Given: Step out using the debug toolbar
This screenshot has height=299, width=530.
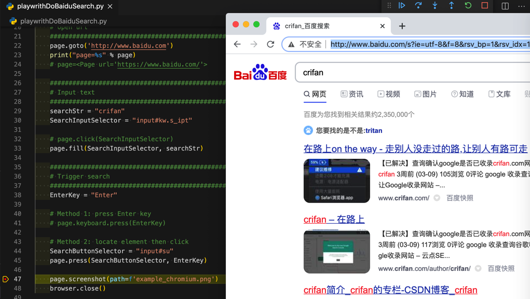Looking at the screenshot, I should pos(451,5).
